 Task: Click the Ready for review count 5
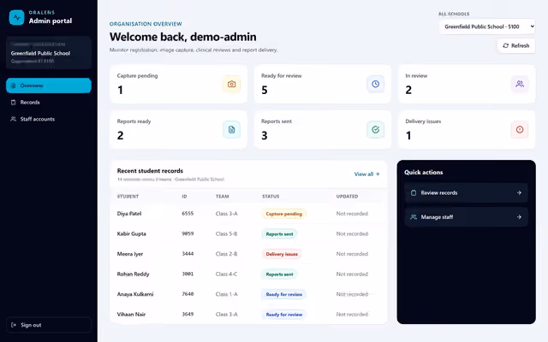tap(265, 90)
